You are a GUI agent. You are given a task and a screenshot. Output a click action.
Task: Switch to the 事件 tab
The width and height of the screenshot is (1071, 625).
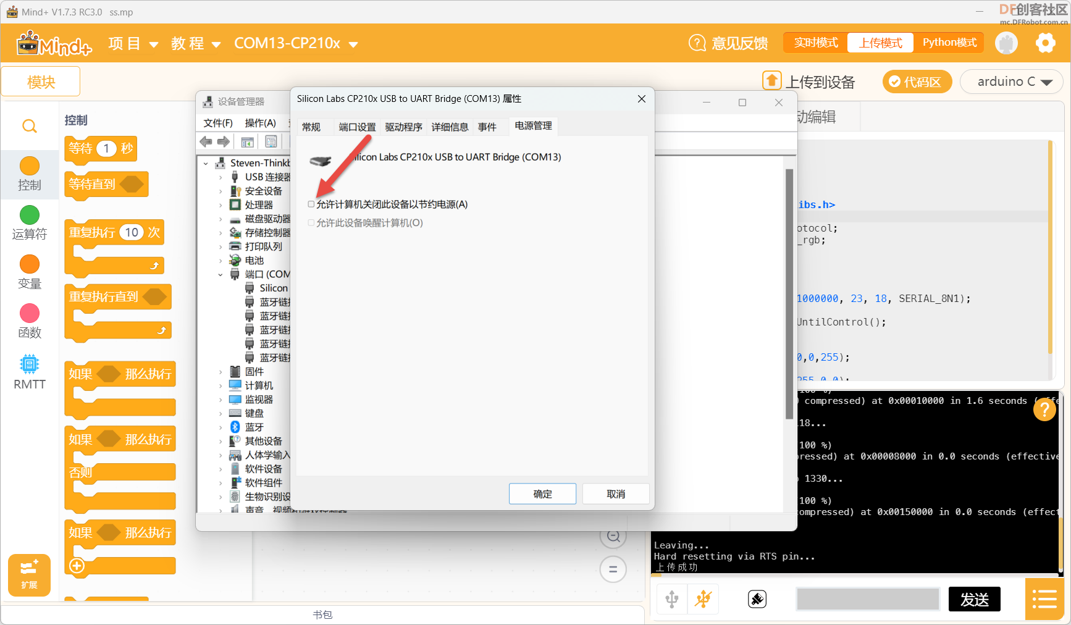click(x=487, y=127)
